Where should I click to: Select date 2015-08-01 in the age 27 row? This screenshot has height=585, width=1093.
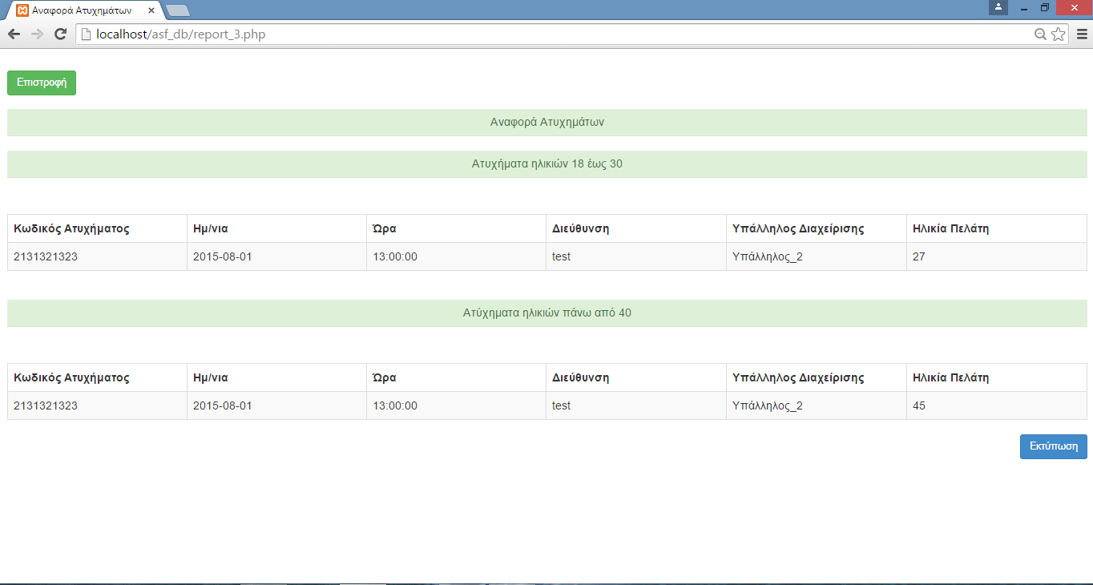223,256
